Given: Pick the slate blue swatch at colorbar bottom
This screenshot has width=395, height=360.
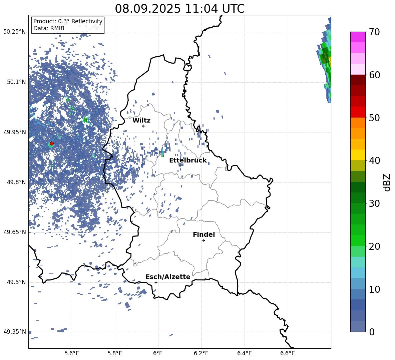Looking at the screenshot, I should click(358, 326).
